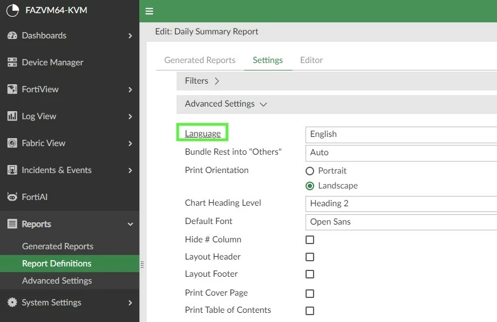
Task: Select the Landscape orientation radio button
Action: click(x=310, y=186)
